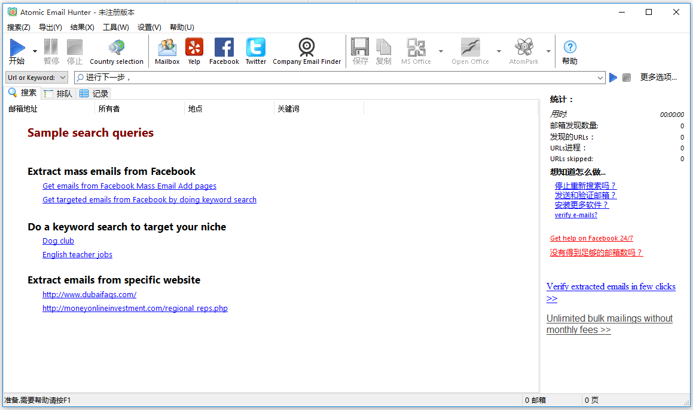Expand the search history dropdown arrow

click(x=600, y=78)
